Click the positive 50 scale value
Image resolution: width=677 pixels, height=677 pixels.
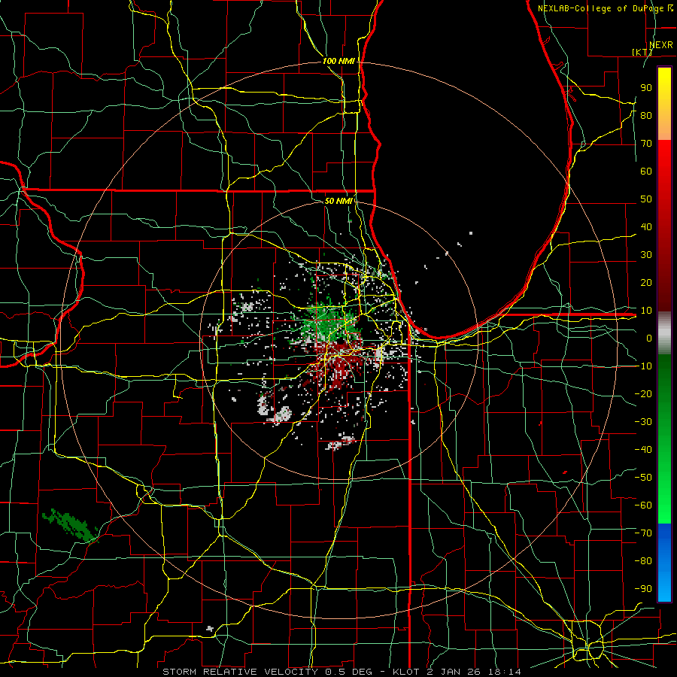(x=646, y=199)
